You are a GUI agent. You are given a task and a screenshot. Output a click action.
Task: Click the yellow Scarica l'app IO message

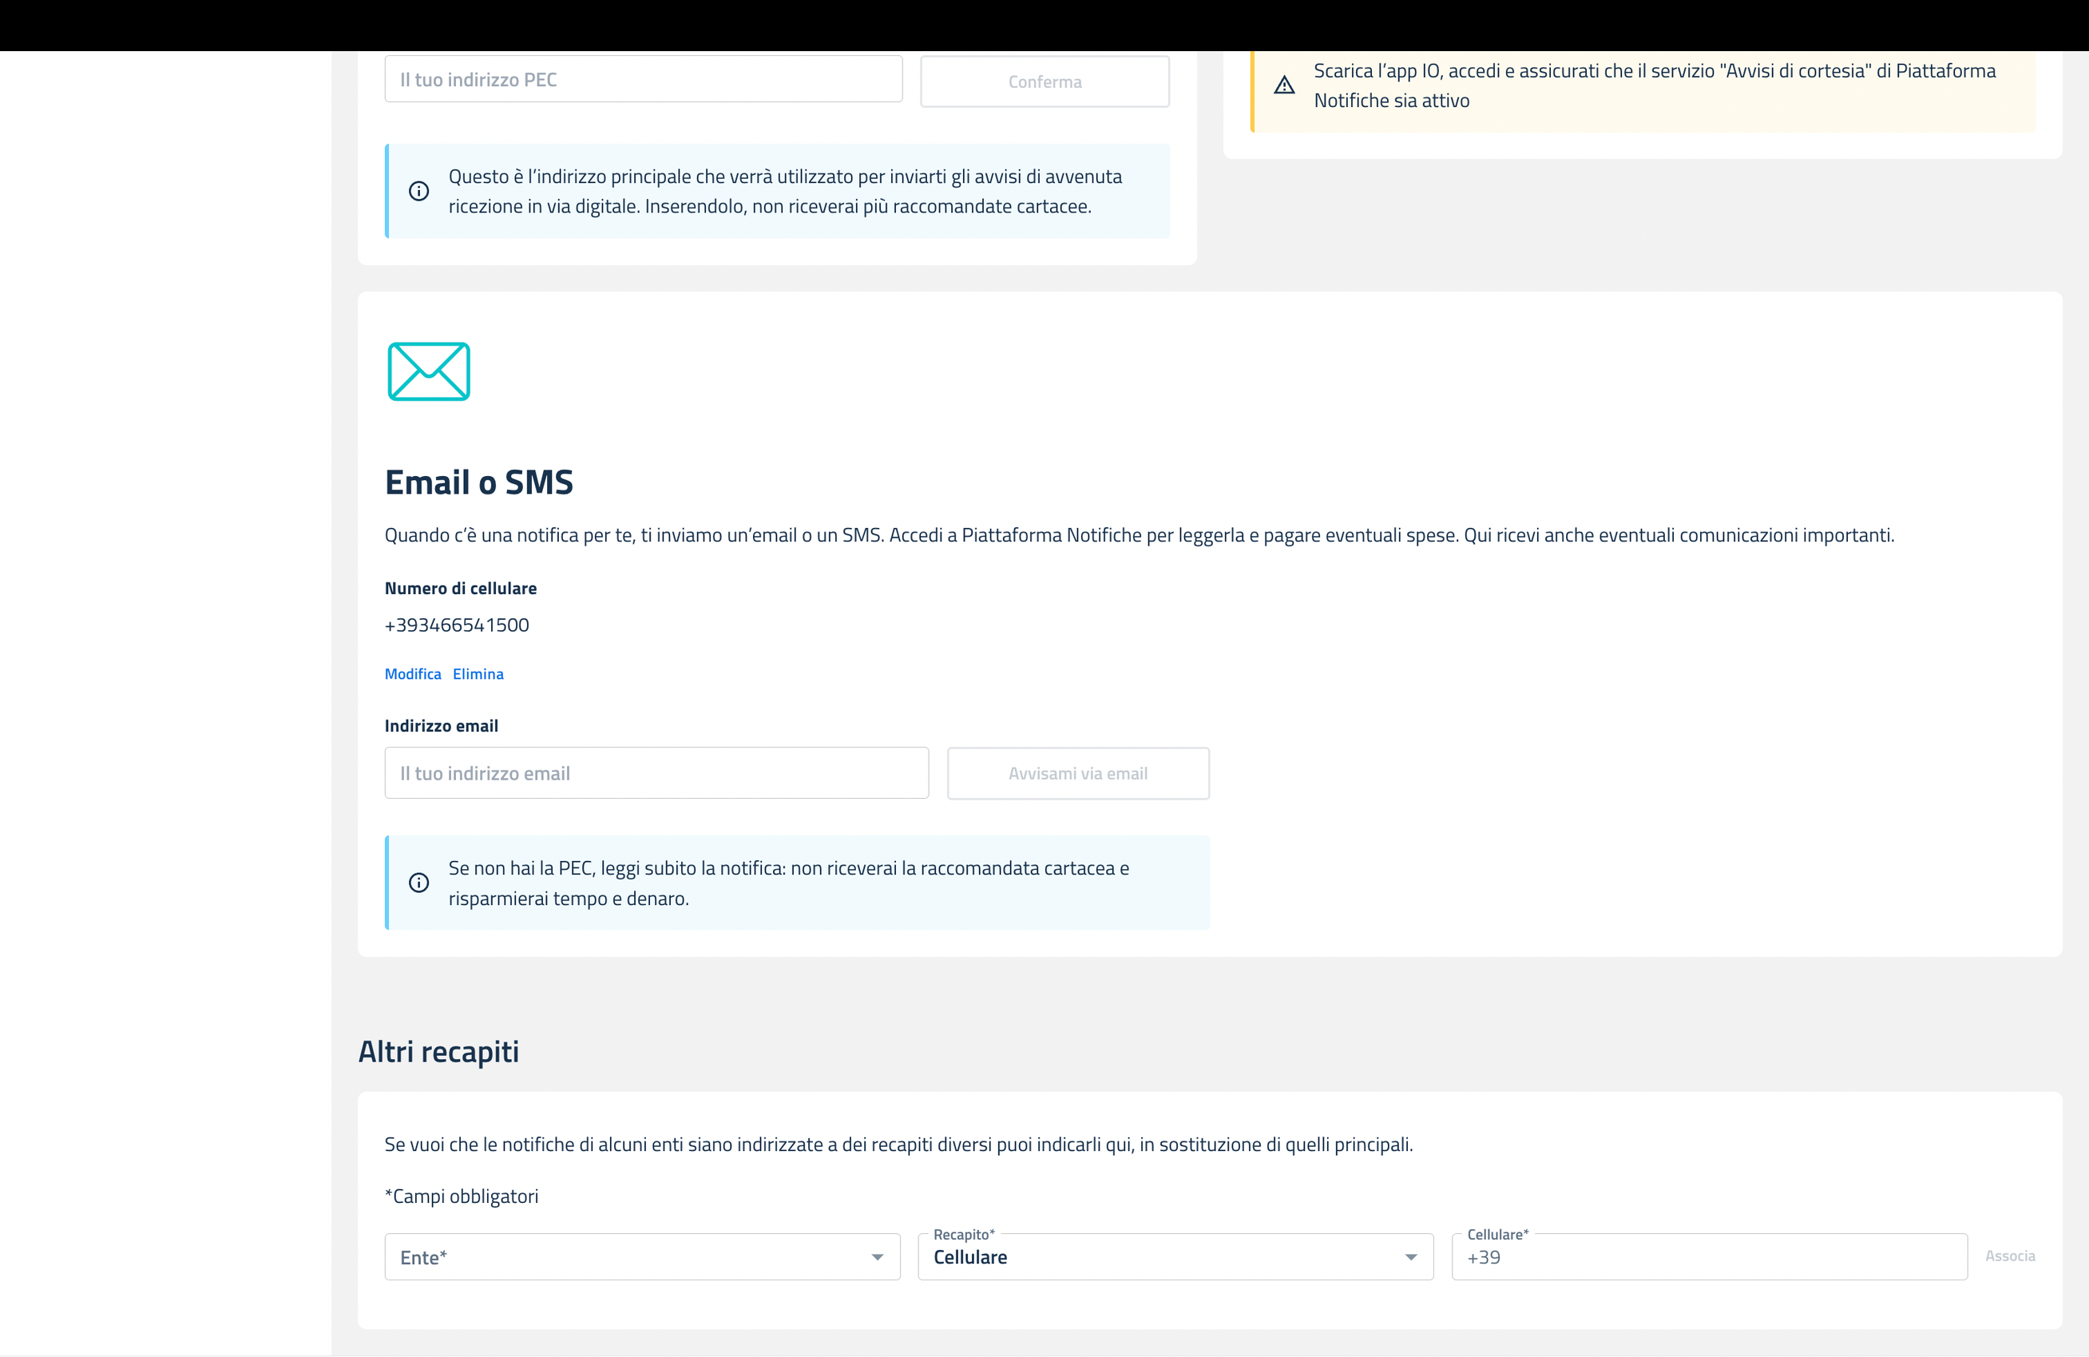click(1654, 86)
